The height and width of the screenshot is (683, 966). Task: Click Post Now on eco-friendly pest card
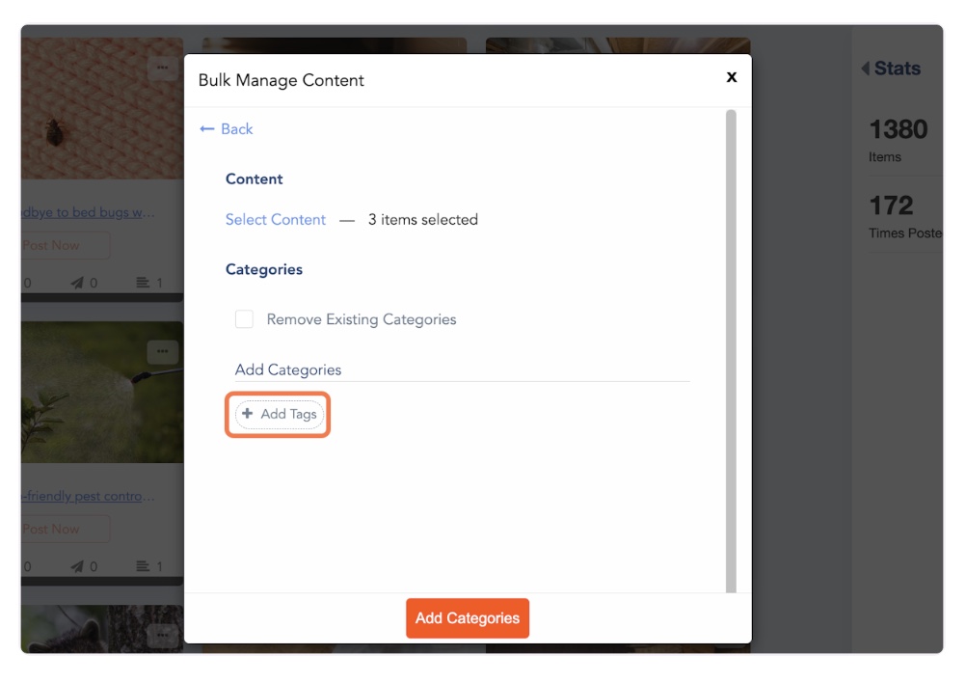(63, 529)
